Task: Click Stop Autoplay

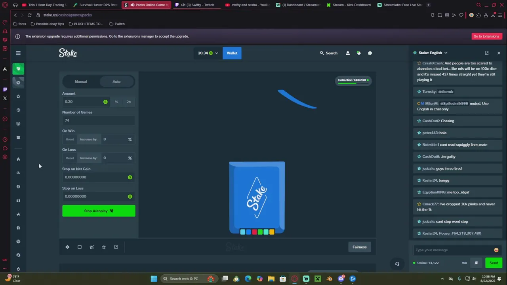Action: [x=99, y=211]
